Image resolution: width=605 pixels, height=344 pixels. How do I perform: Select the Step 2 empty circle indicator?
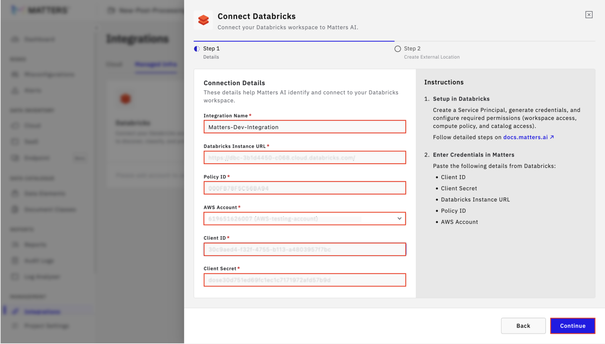tap(397, 49)
